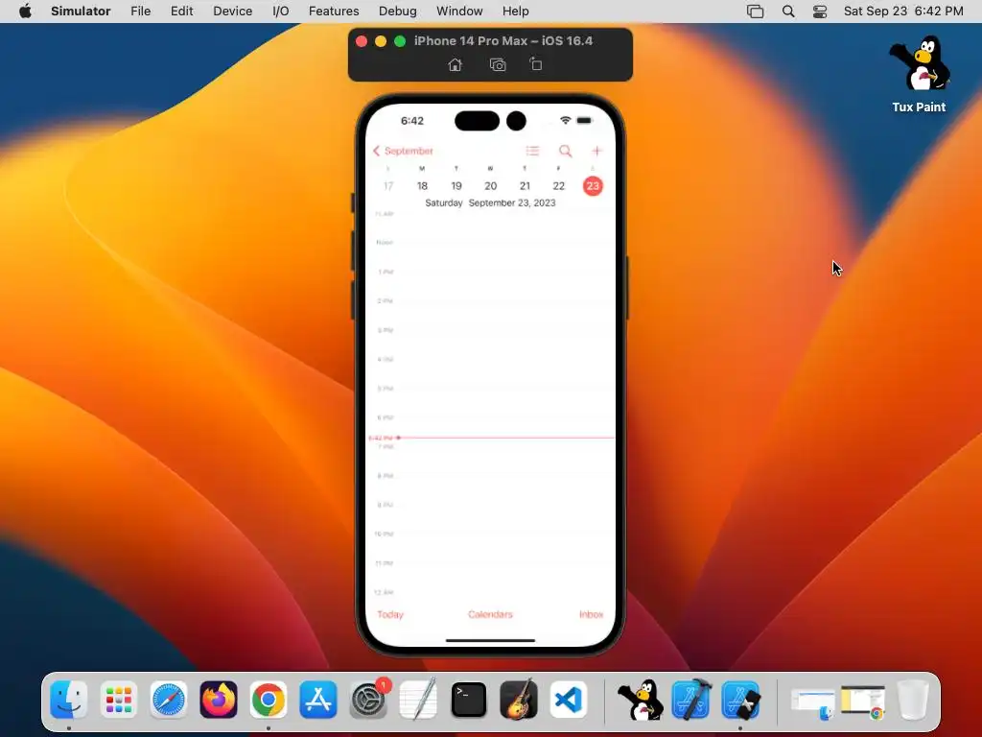Click the iPhone home indicator bar
The width and height of the screenshot is (982, 737).
coord(490,640)
